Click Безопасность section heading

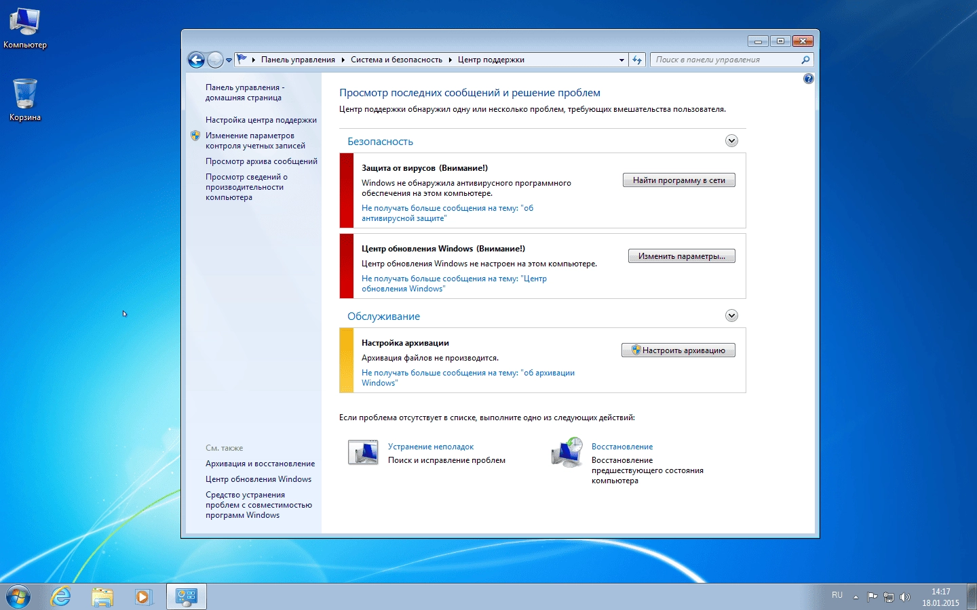tap(380, 142)
